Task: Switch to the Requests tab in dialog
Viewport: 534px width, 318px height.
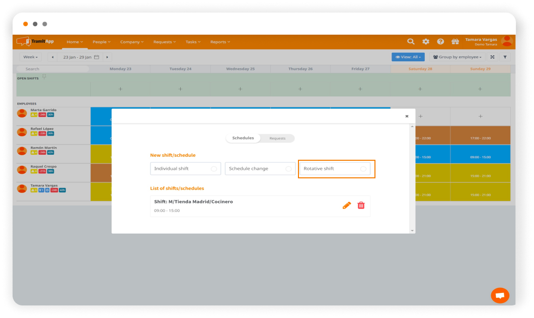Action: coord(277,138)
